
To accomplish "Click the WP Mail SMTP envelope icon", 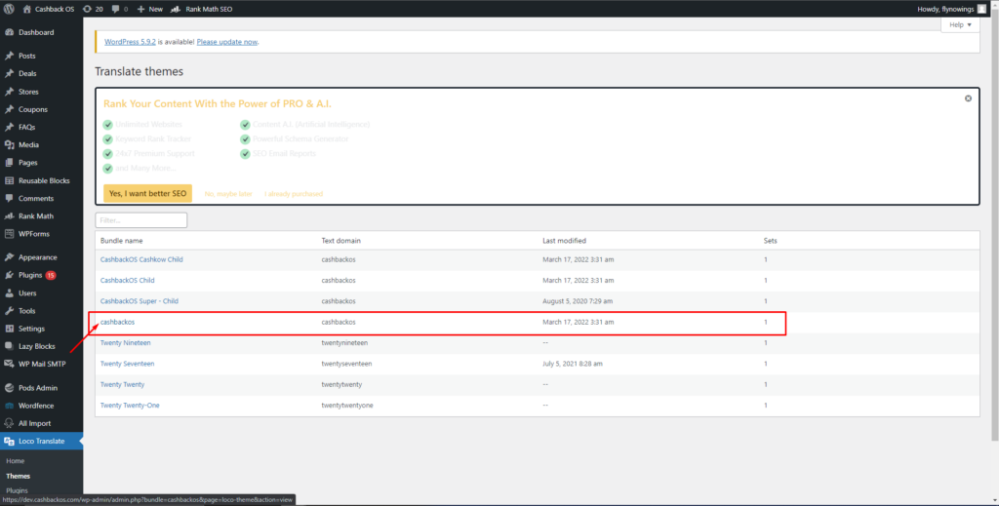I will pos(9,365).
